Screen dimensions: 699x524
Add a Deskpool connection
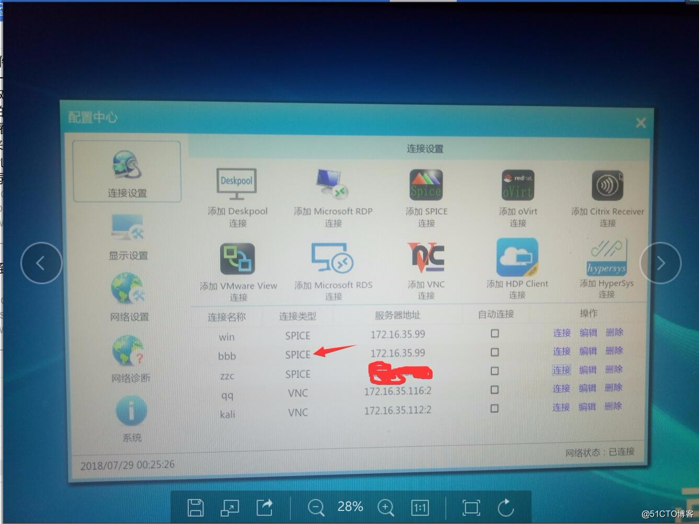click(x=237, y=198)
